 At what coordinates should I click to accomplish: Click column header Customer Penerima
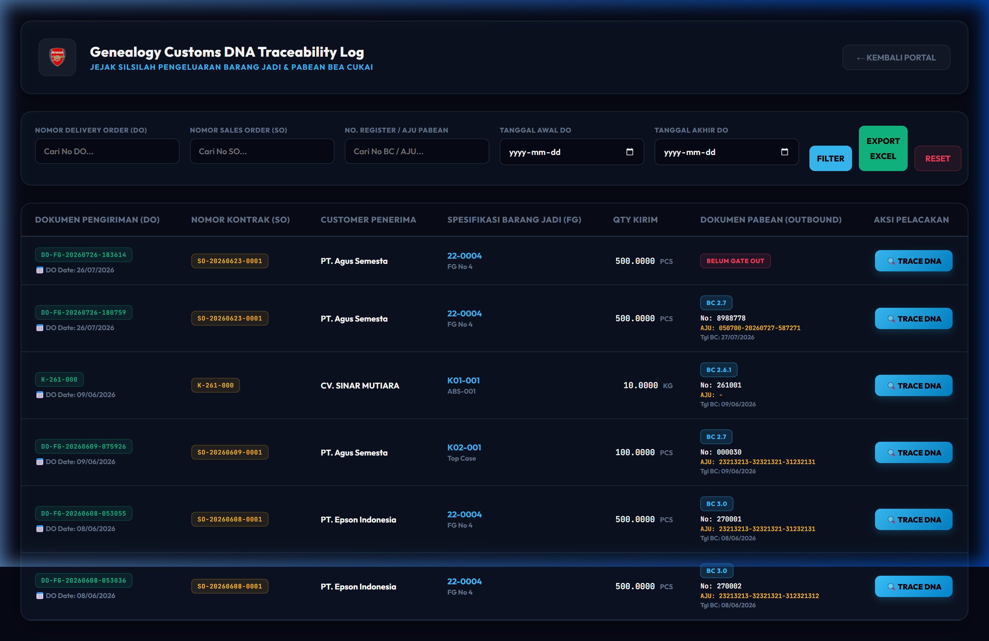(x=368, y=220)
